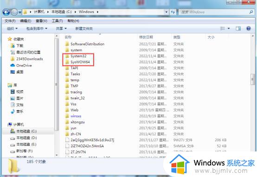
Task: Open address bar previous locations dropdown
Action: tap(167, 12)
